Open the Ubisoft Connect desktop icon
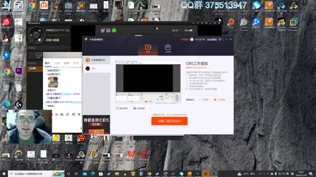316x177 pixels. coord(244,24)
